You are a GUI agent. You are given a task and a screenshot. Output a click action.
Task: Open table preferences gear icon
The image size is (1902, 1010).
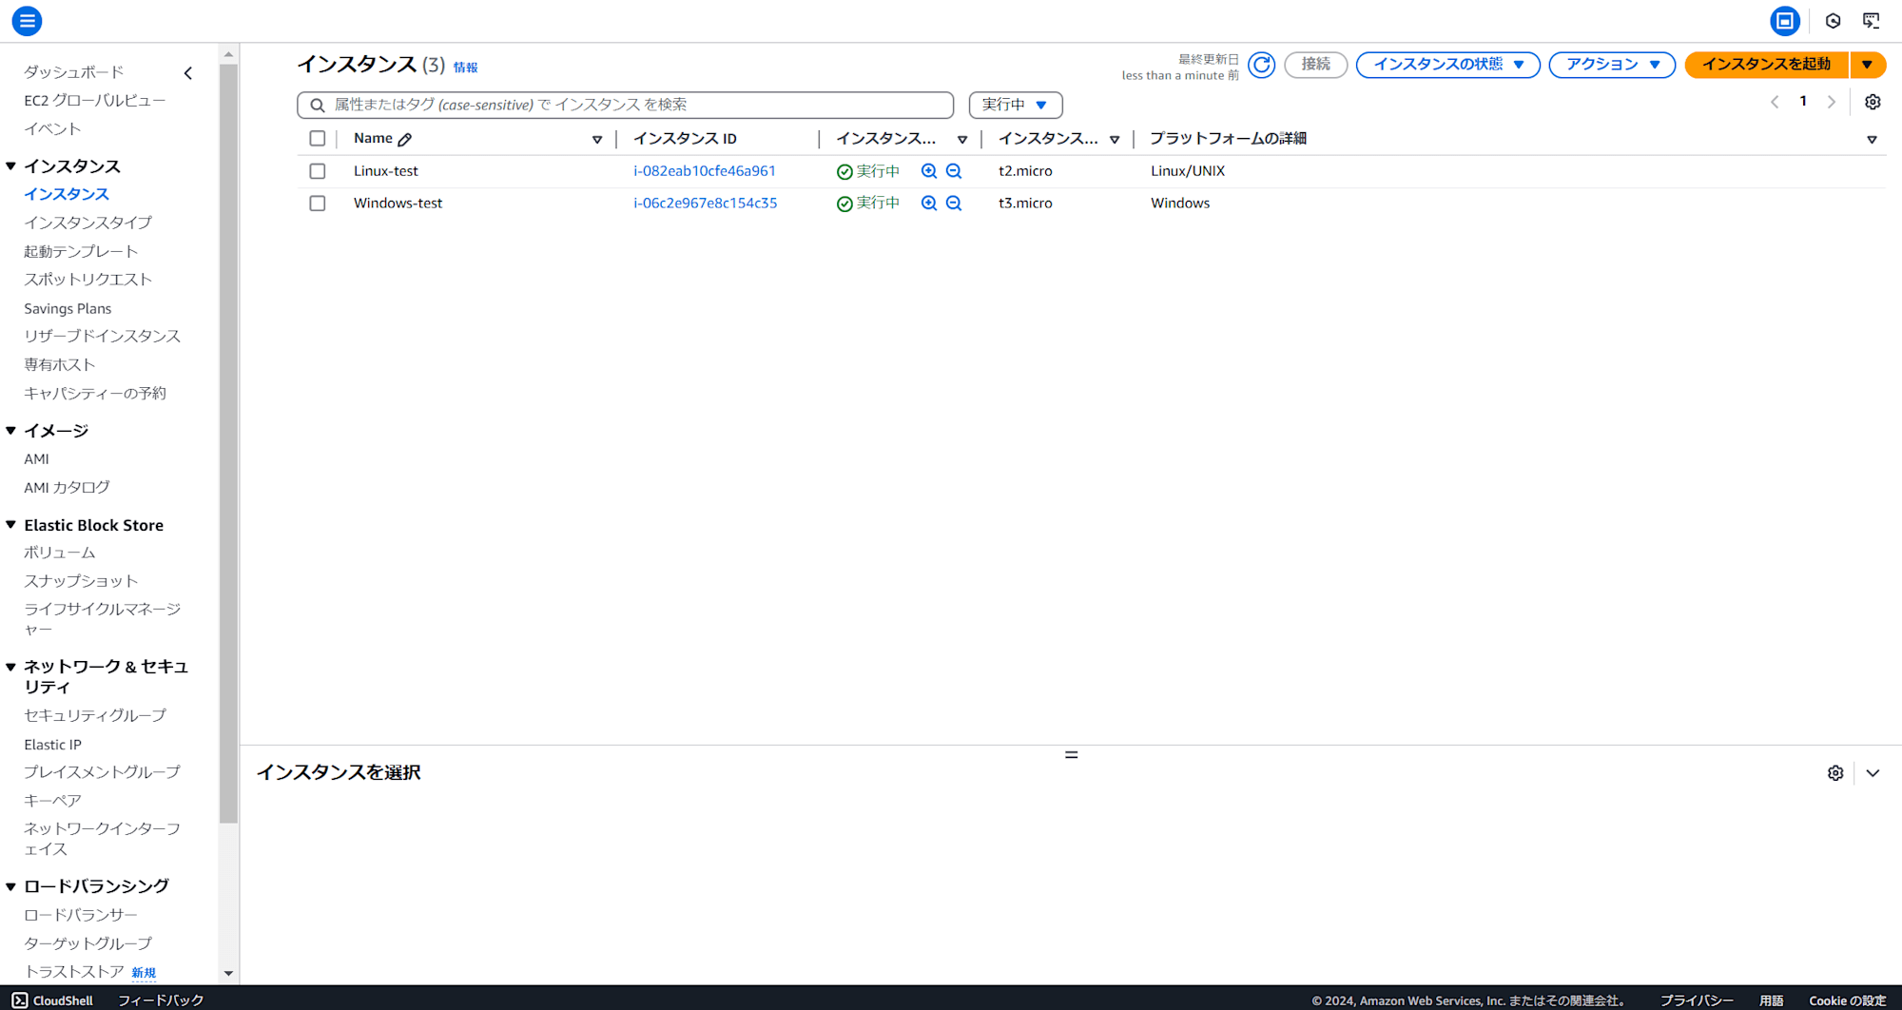click(1873, 102)
